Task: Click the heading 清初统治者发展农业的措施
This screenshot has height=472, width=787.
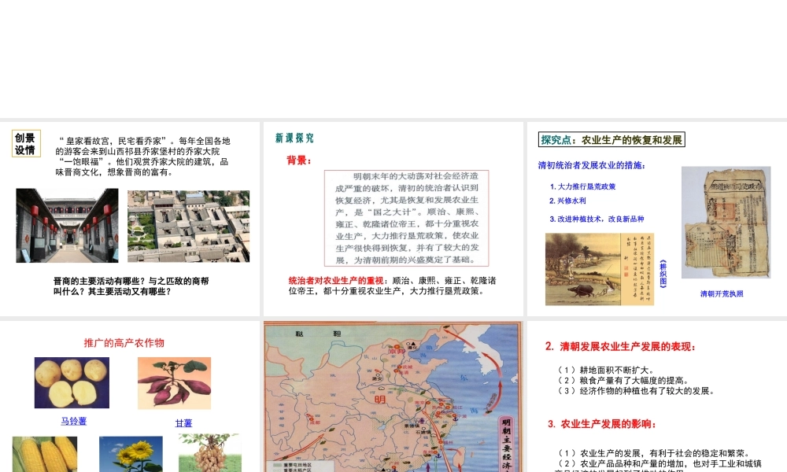Action: (592, 165)
